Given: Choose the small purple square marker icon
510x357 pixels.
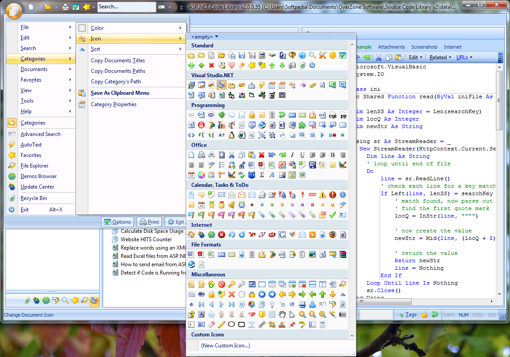Looking at the screenshot, I should tap(302, 205).
